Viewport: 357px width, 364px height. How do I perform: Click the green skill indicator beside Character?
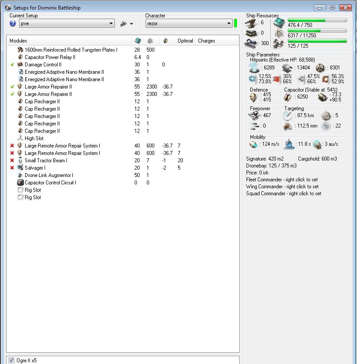(236, 23)
